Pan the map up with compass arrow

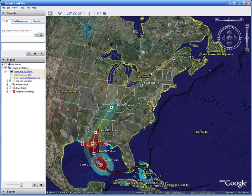point(229,32)
